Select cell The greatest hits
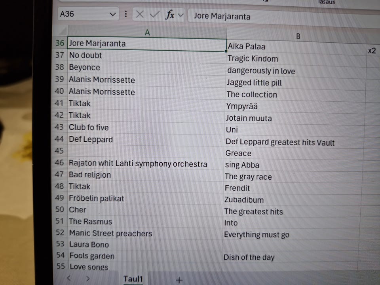The image size is (380, 285). click(291, 212)
